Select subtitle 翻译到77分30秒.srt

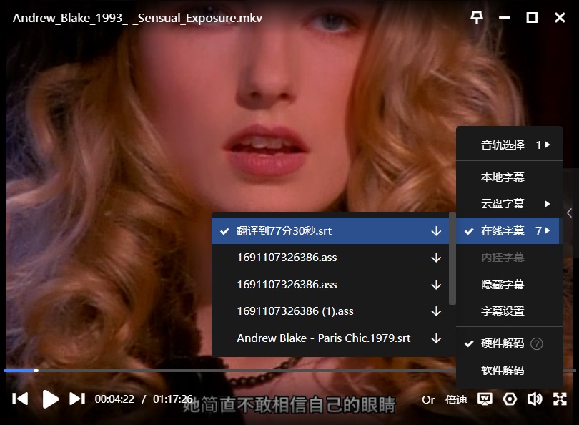(x=284, y=231)
